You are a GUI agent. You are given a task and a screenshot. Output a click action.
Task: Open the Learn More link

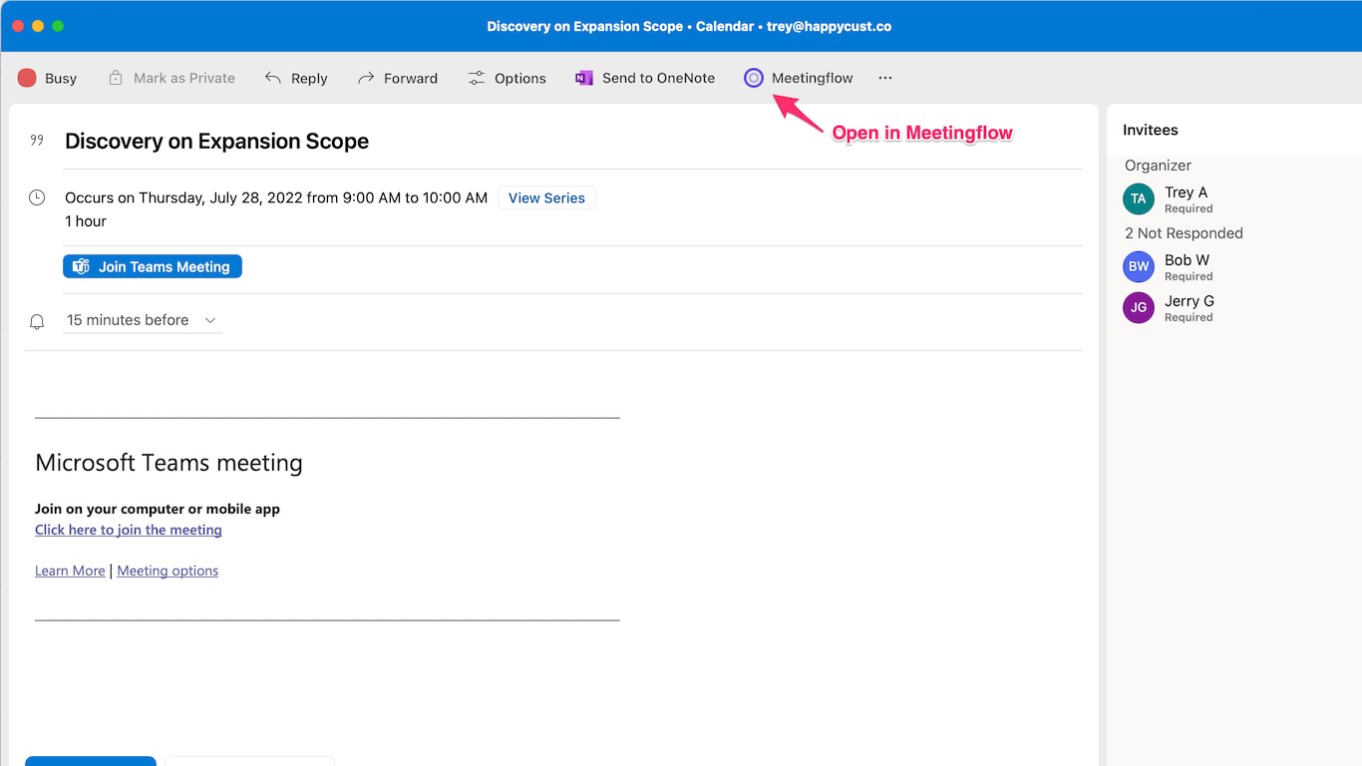click(x=70, y=571)
